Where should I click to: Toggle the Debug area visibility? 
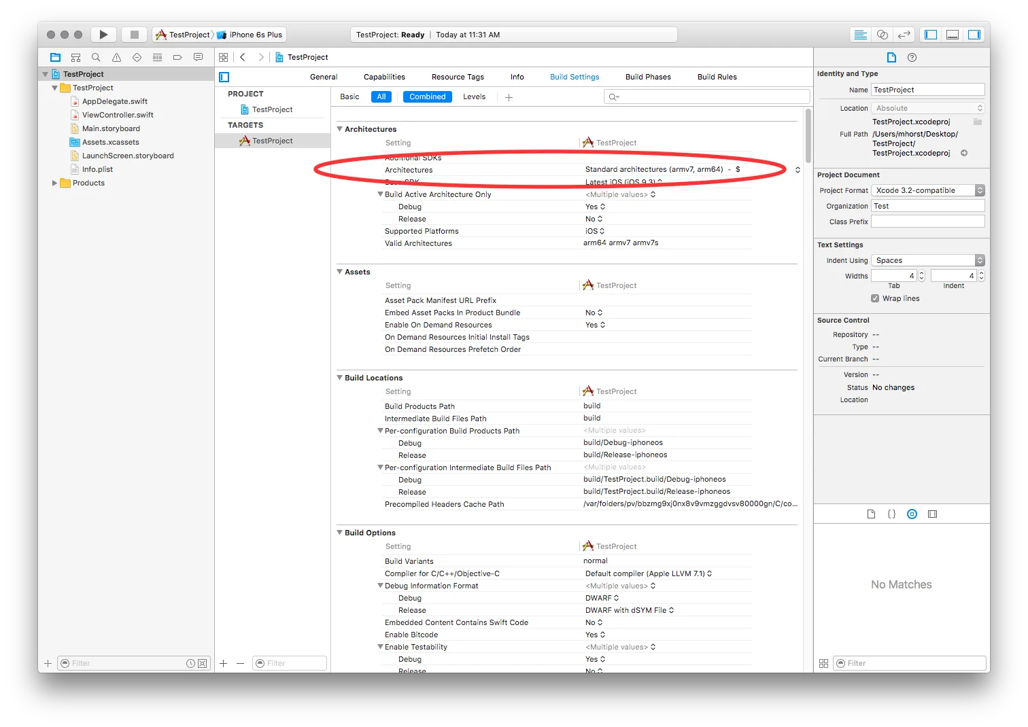pyautogui.click(x=953, y=35)
